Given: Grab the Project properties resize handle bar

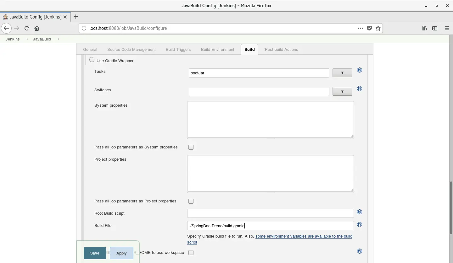Looking at the screenshot, I should point(271,192).
